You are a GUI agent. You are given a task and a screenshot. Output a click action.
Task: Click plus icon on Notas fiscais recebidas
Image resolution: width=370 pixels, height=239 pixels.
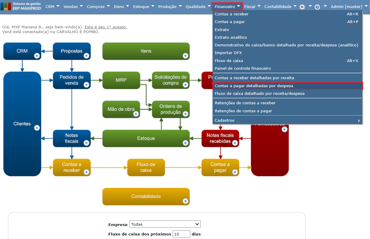tap(235, 143)
